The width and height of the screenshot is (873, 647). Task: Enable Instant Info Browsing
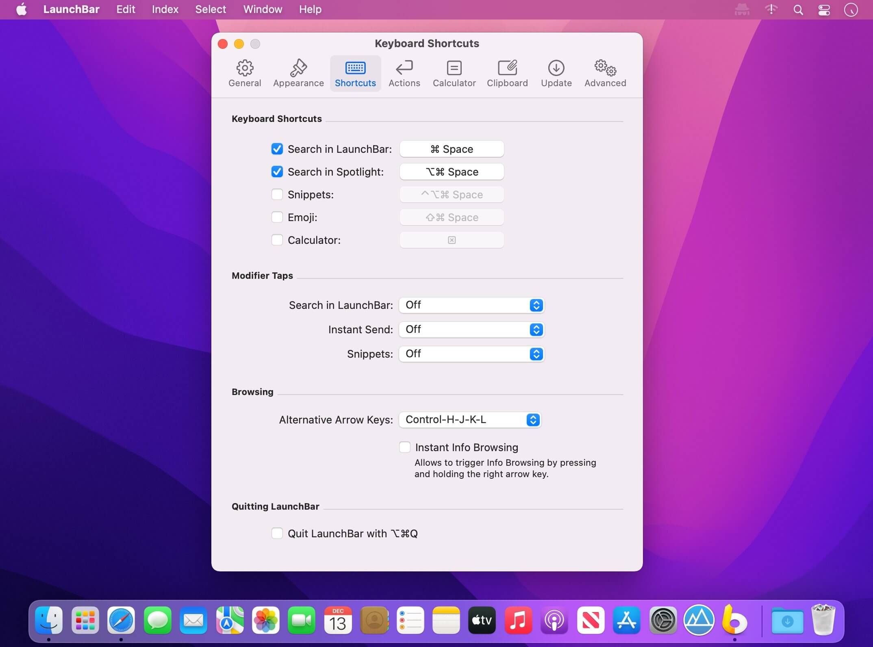(x=405, y=447)
